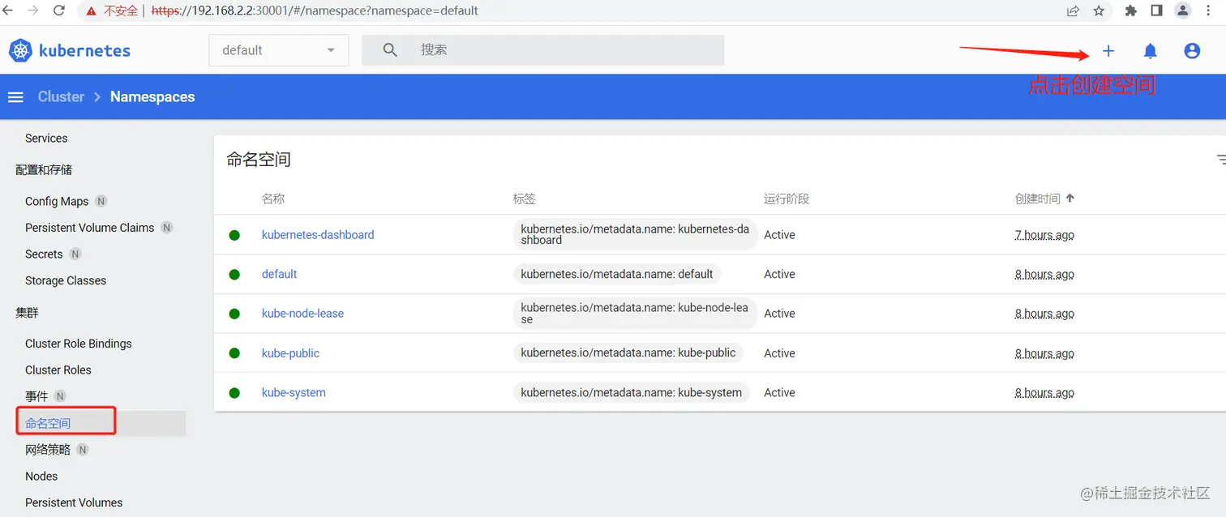Go to Cluster Roles in sidebar
Image resolution: width=1226 pixels, height=517 pixels.
click(58, 370)
